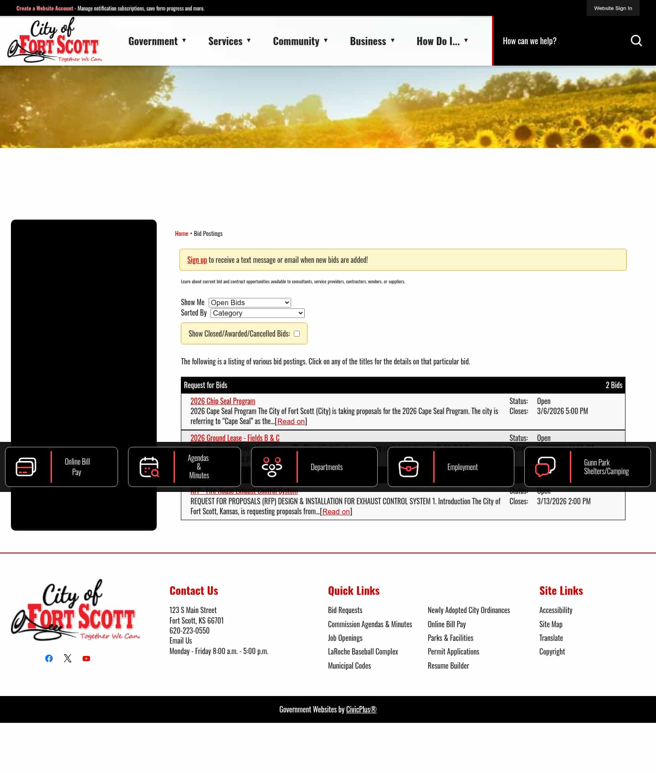Open the Agendas & Minutes calendar icon
Viewport: 656px width, 773px height.
tap(149, 467)
